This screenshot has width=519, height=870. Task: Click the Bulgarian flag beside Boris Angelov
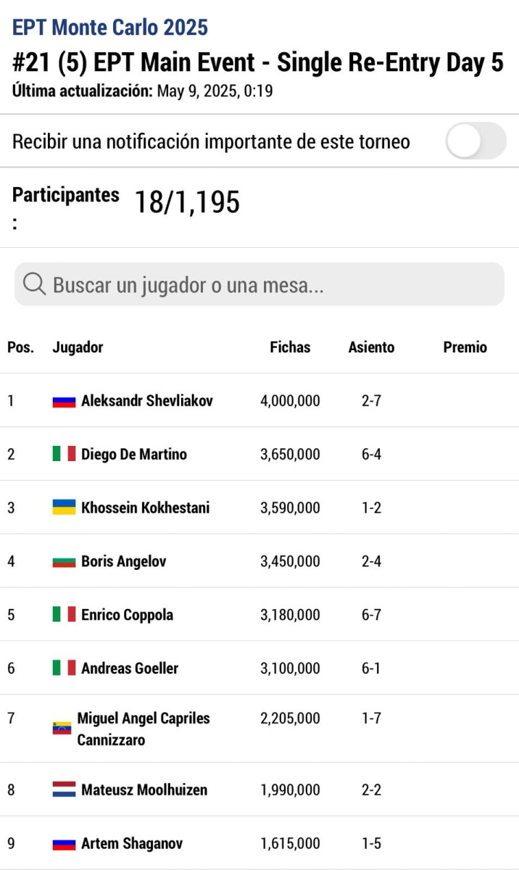pyautogui.click(x=64, y=561)
